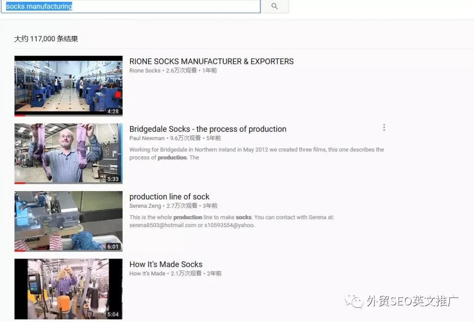Click the production line of sock thumbnail
The height and width of the screenshot is (322, 474).
pyautogui.click(x=69, y=221)
